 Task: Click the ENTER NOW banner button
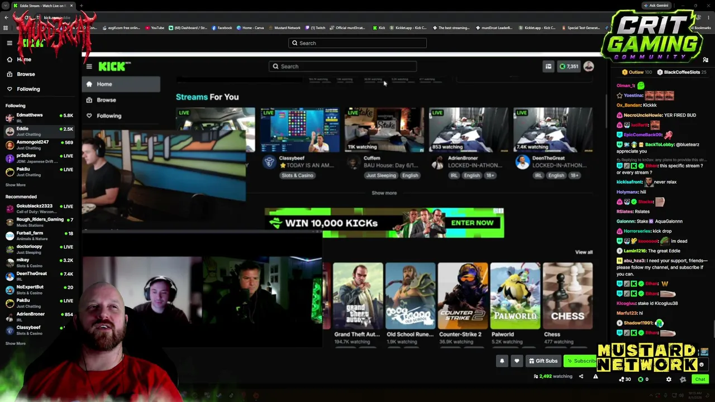(472, 223)
